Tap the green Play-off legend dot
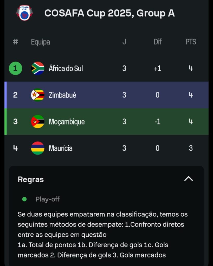This screenshot has width=213, height=266. [24, 199]
